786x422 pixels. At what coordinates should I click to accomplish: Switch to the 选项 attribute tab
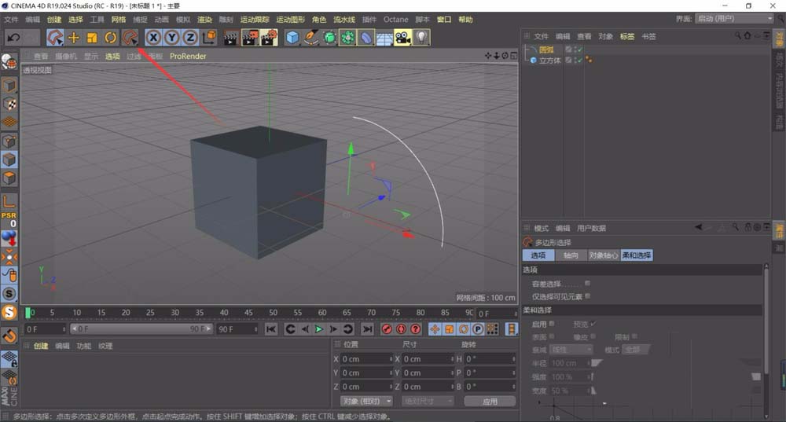tap(538, 255)
